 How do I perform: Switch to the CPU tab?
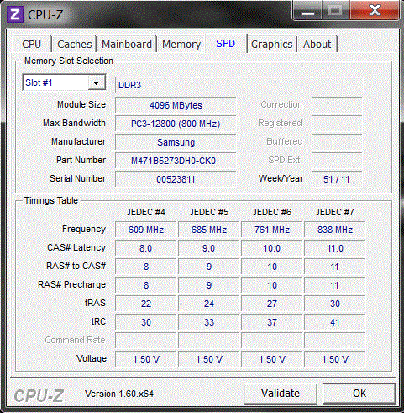tap(32, 44)
